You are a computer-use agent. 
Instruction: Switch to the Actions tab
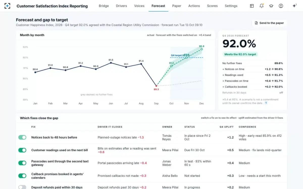click(194, 6)
